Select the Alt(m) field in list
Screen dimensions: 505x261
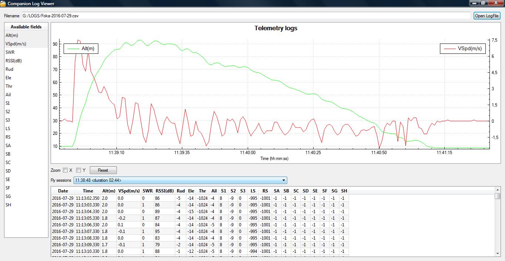click(26, 35)
